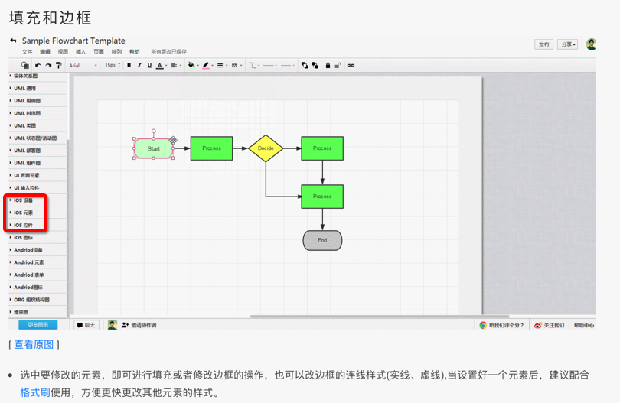Click the unlock icon
The width and height of the screenshot is (620, 403).
338,65
